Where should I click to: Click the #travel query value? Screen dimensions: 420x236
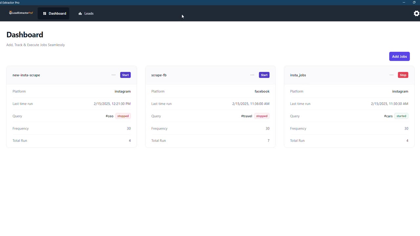246,116
